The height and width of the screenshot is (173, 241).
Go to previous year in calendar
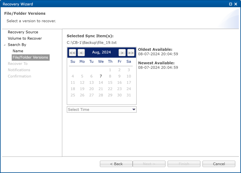(x=73, y=53)
